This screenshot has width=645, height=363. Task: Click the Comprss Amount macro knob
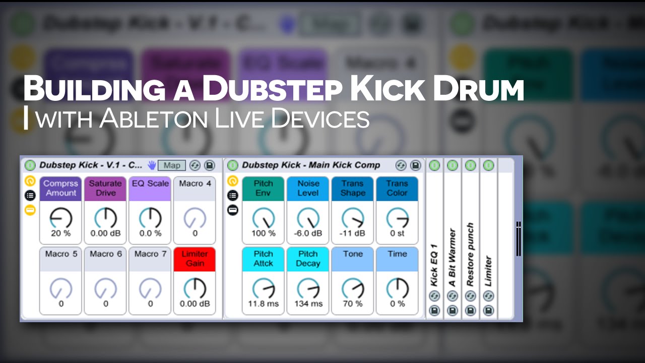pos(61,218)
